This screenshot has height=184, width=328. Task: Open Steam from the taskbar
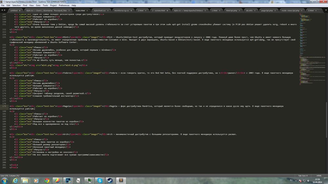tap(110, 180)
